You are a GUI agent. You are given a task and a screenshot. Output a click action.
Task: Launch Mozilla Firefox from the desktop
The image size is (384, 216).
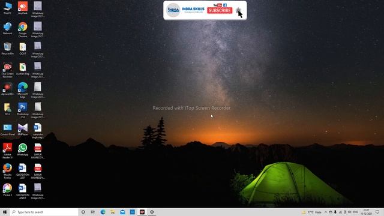point(7,171)
